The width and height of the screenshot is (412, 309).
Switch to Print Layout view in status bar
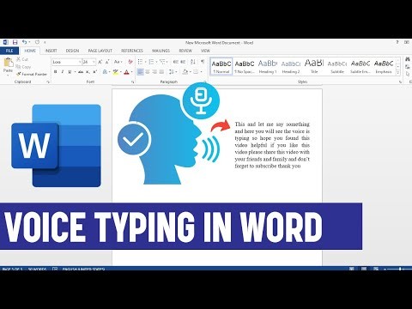[364, 269]
